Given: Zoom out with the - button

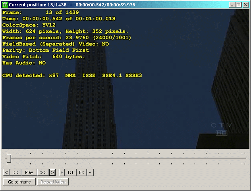Looking at the screenshot, I should [90, 172].
